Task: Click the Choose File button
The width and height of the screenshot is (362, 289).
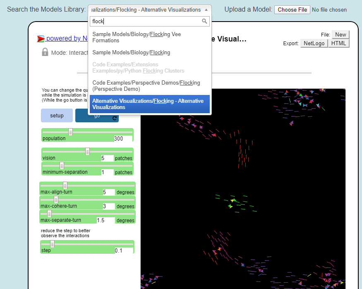Action: [x=292, y=10]
